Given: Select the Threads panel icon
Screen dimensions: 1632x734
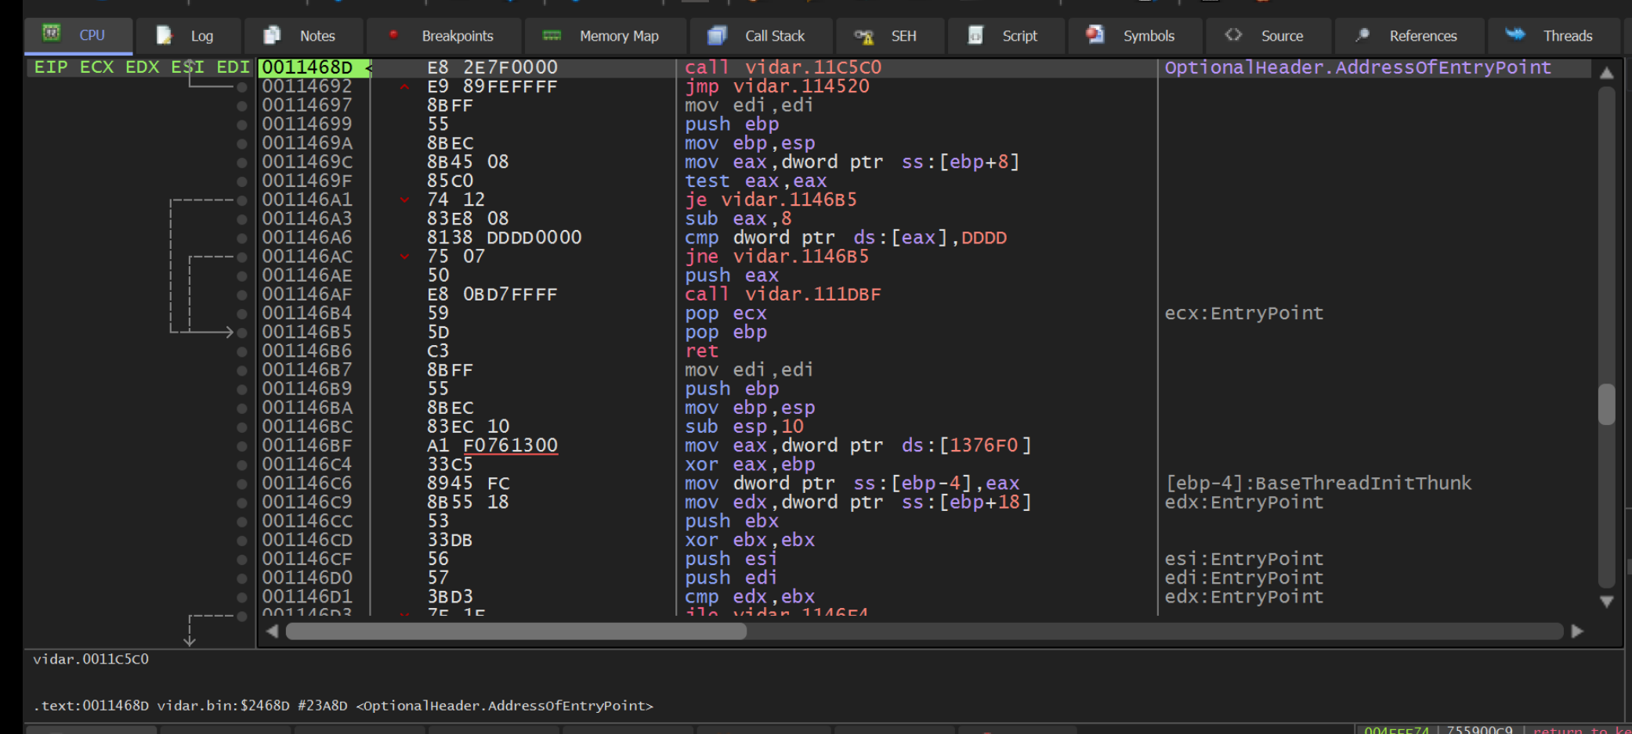Looking at the screenshot, I should [x=1514, y=35].
